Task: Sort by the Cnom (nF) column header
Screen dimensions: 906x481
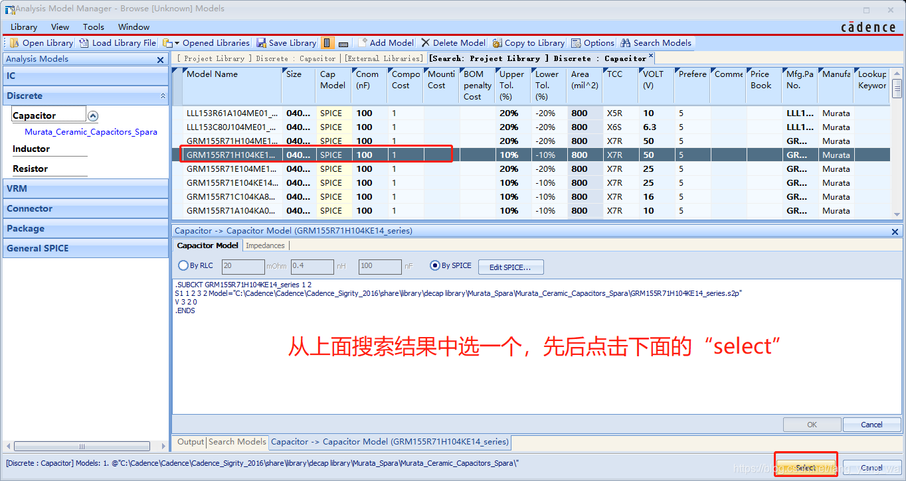Action: 369,85
